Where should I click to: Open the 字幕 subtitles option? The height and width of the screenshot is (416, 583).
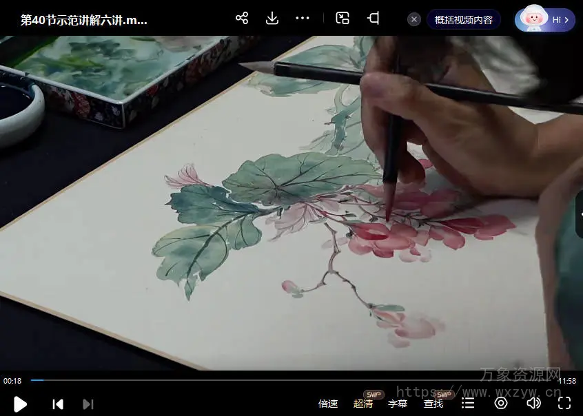tap(398, 404)
